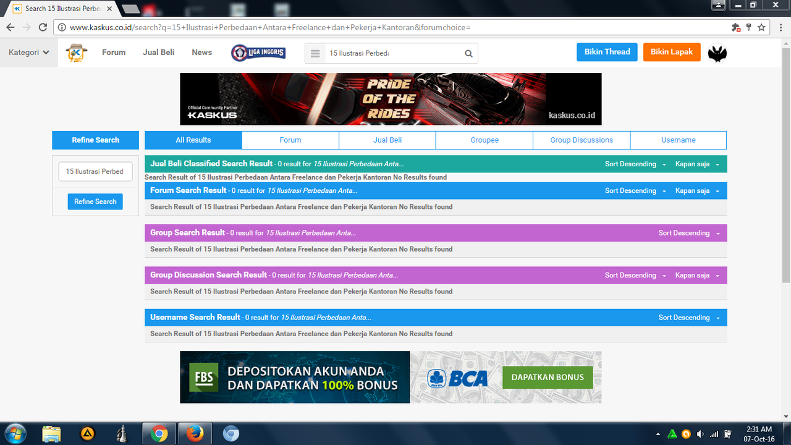Open the Chromium blue taskbar icon
Viewport: 791px width, 445px height.
(x=231, y=434)
